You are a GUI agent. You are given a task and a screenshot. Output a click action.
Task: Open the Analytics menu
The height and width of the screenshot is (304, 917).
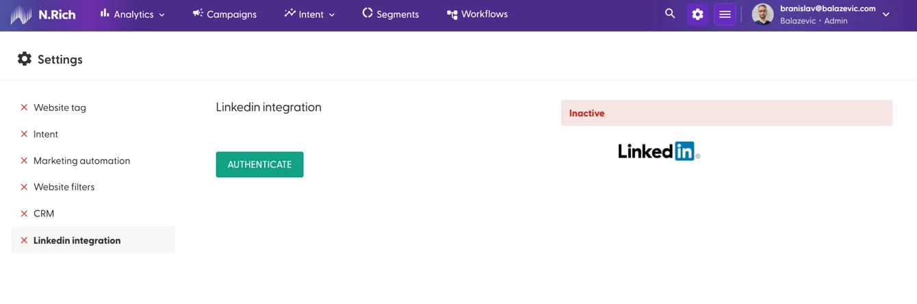click(133, 14)
